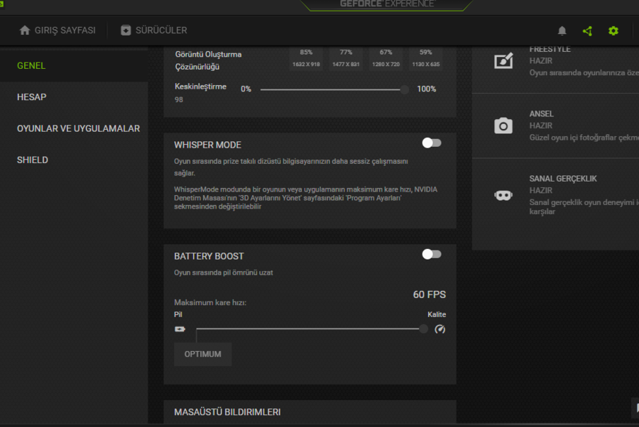Open the SÜRÜCÜLER tab
Image resolution: width=639 pixels, height=427 pixels.
(x=154, y=30)
